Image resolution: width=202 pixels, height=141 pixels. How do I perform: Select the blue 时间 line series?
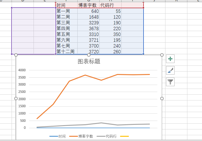tap(93, 128)
